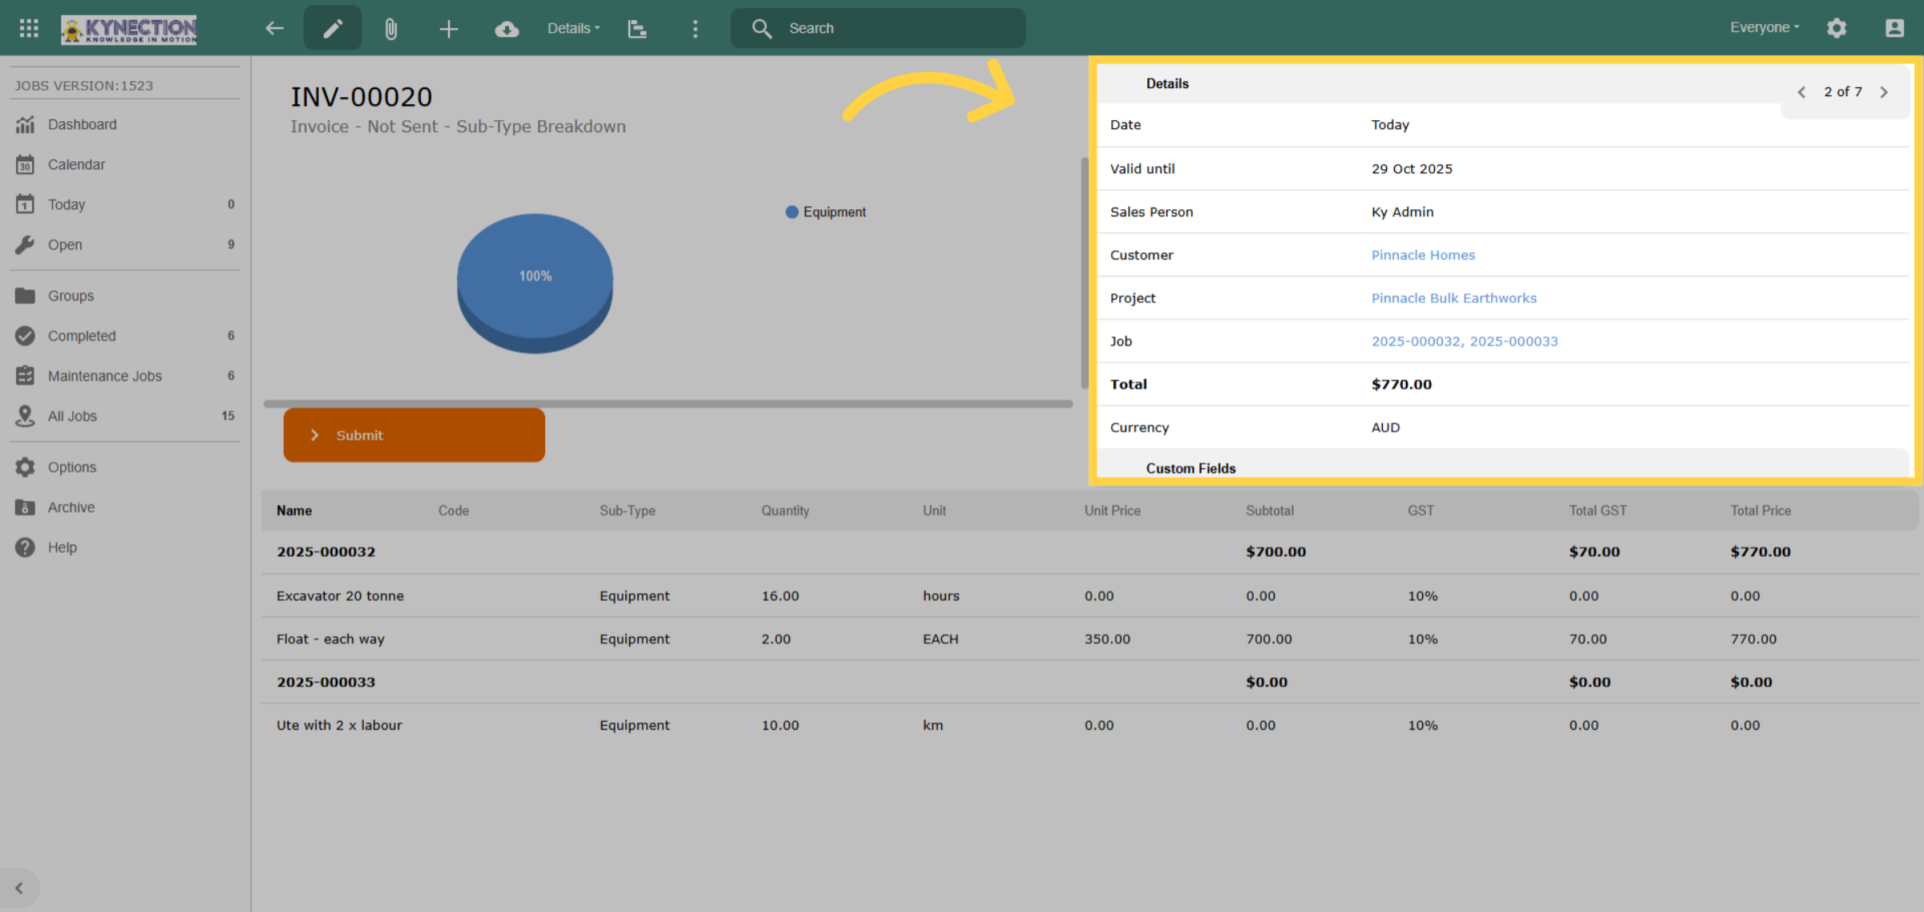The width and height of the screenshot is (1924, 912).
Task: Select Open jobs in sidebar
Action: point(125,244)
